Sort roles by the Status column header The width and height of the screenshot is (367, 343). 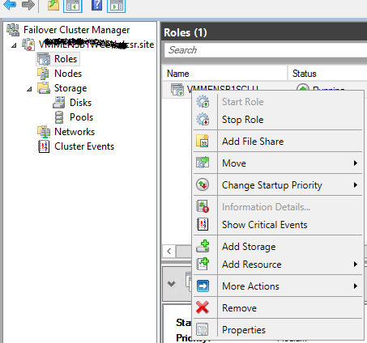(327, 74)
